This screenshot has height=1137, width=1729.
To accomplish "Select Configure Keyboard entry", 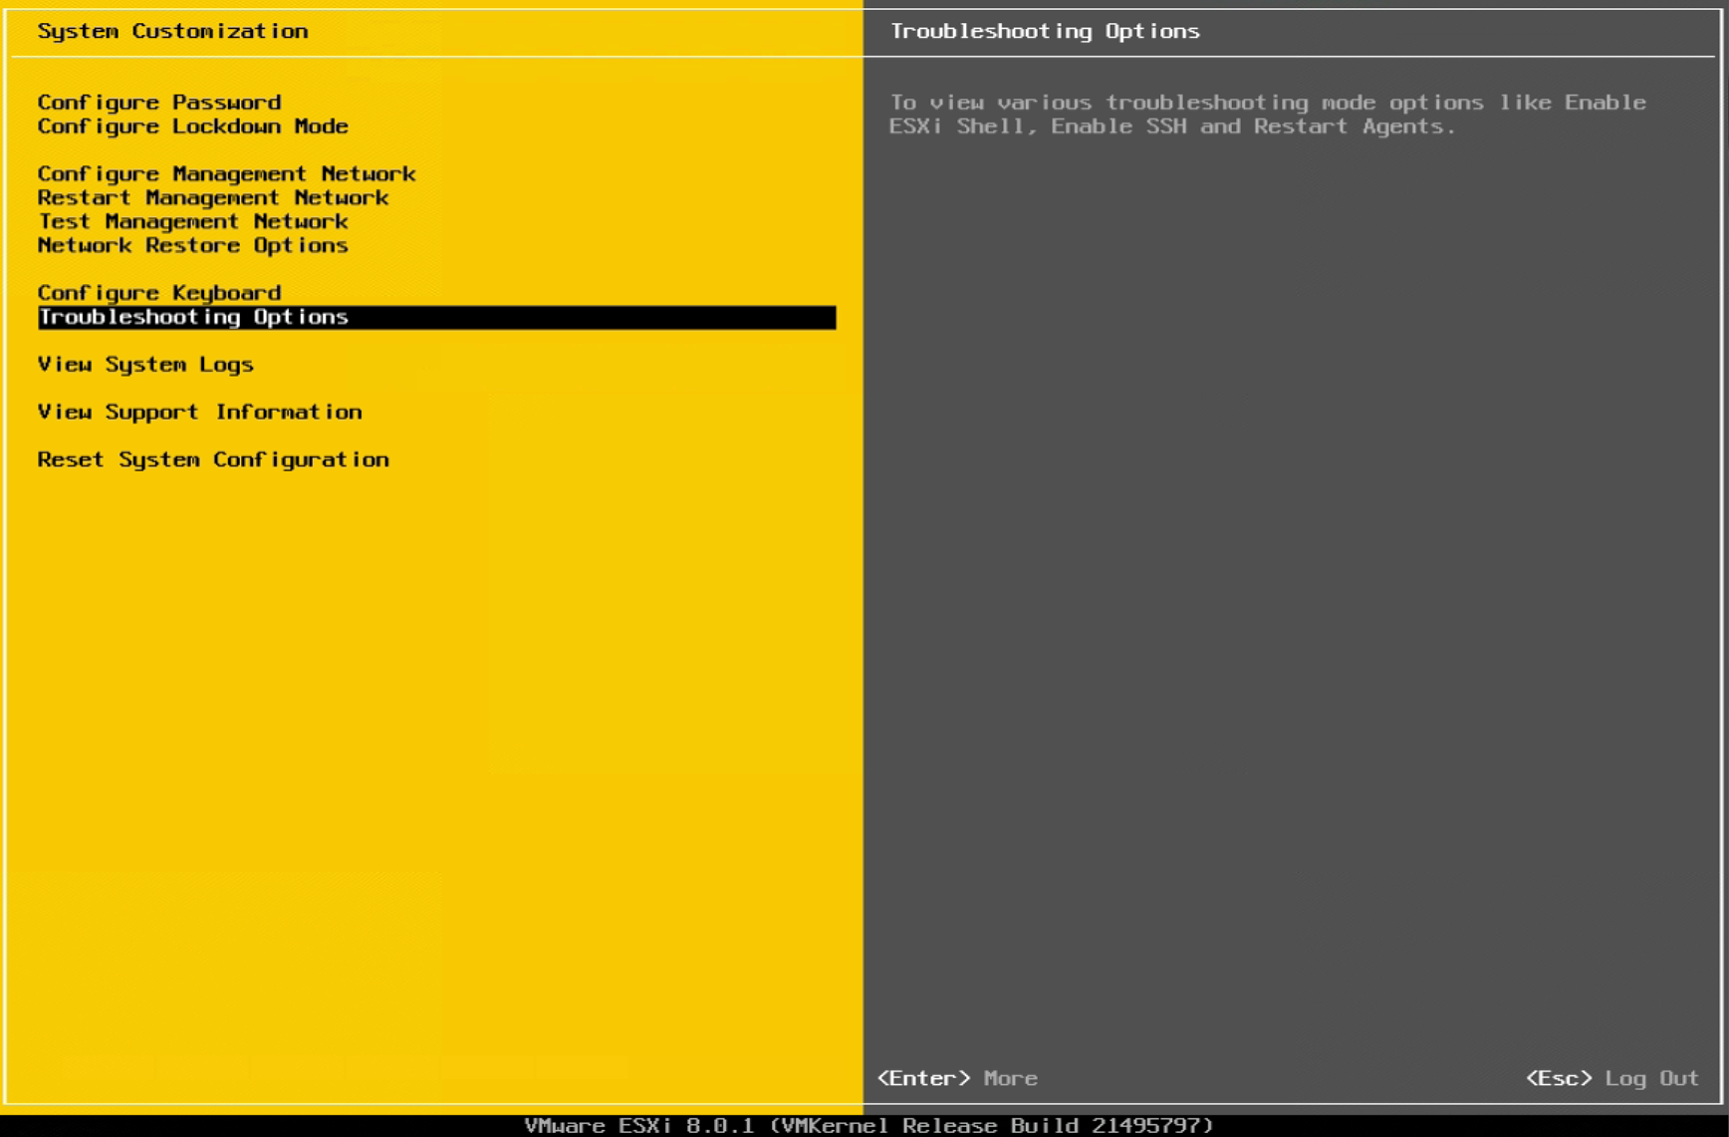I will [x=159, y=293].
